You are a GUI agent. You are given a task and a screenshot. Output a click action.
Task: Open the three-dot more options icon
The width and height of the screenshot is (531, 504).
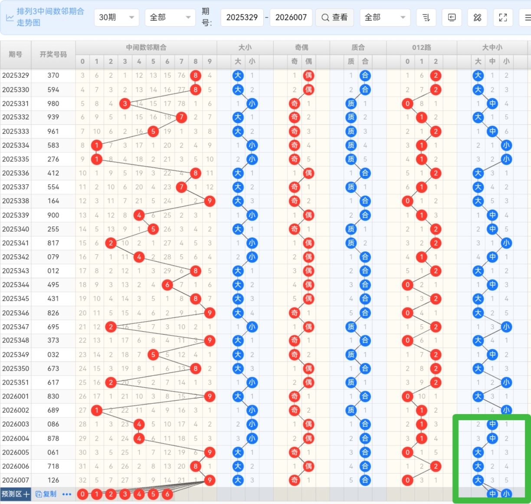(66, 494)
